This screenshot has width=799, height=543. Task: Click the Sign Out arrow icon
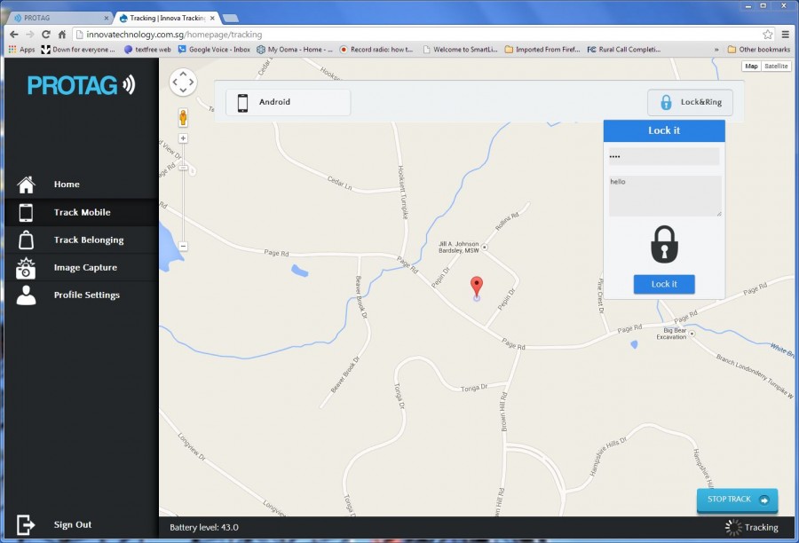[x=26, y=524]
